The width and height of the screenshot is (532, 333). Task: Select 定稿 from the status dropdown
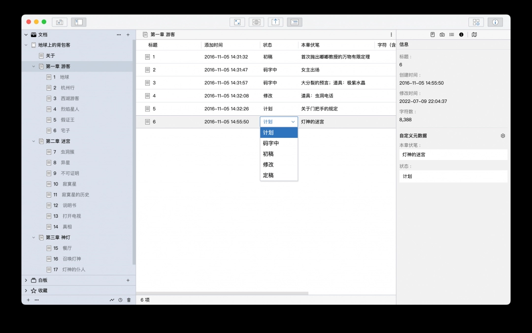(x=268, y=175)
